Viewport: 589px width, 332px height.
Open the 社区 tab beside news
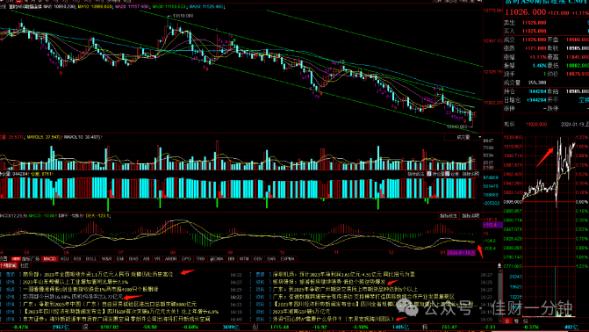pos(25,266)
